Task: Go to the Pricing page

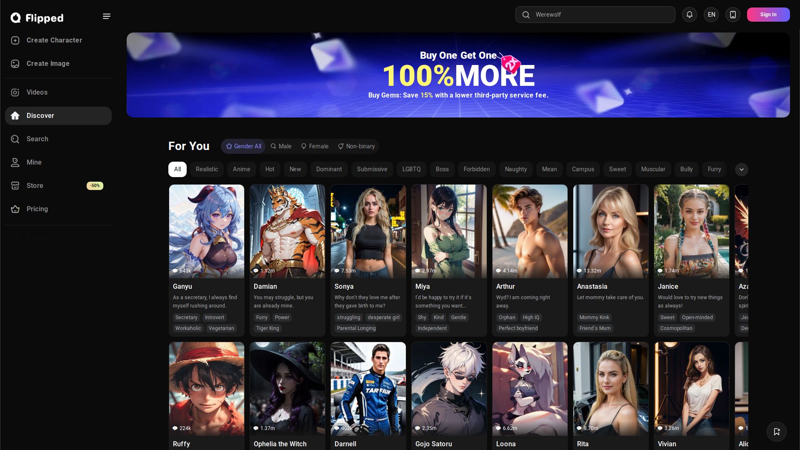Action: point(58,209)
